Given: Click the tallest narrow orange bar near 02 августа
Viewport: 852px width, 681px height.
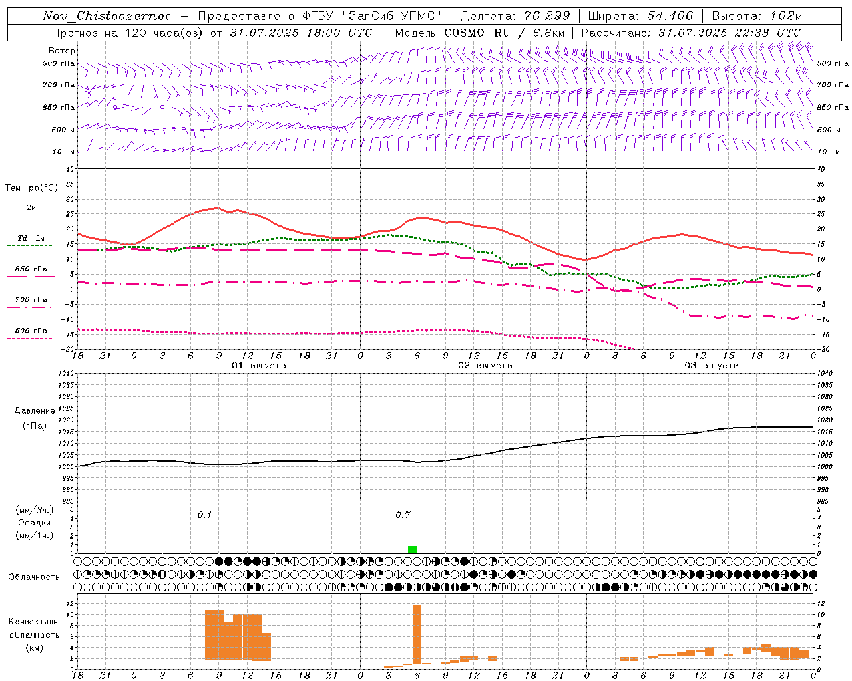Looking at the screenshot, I should click(x=417, y=634).
